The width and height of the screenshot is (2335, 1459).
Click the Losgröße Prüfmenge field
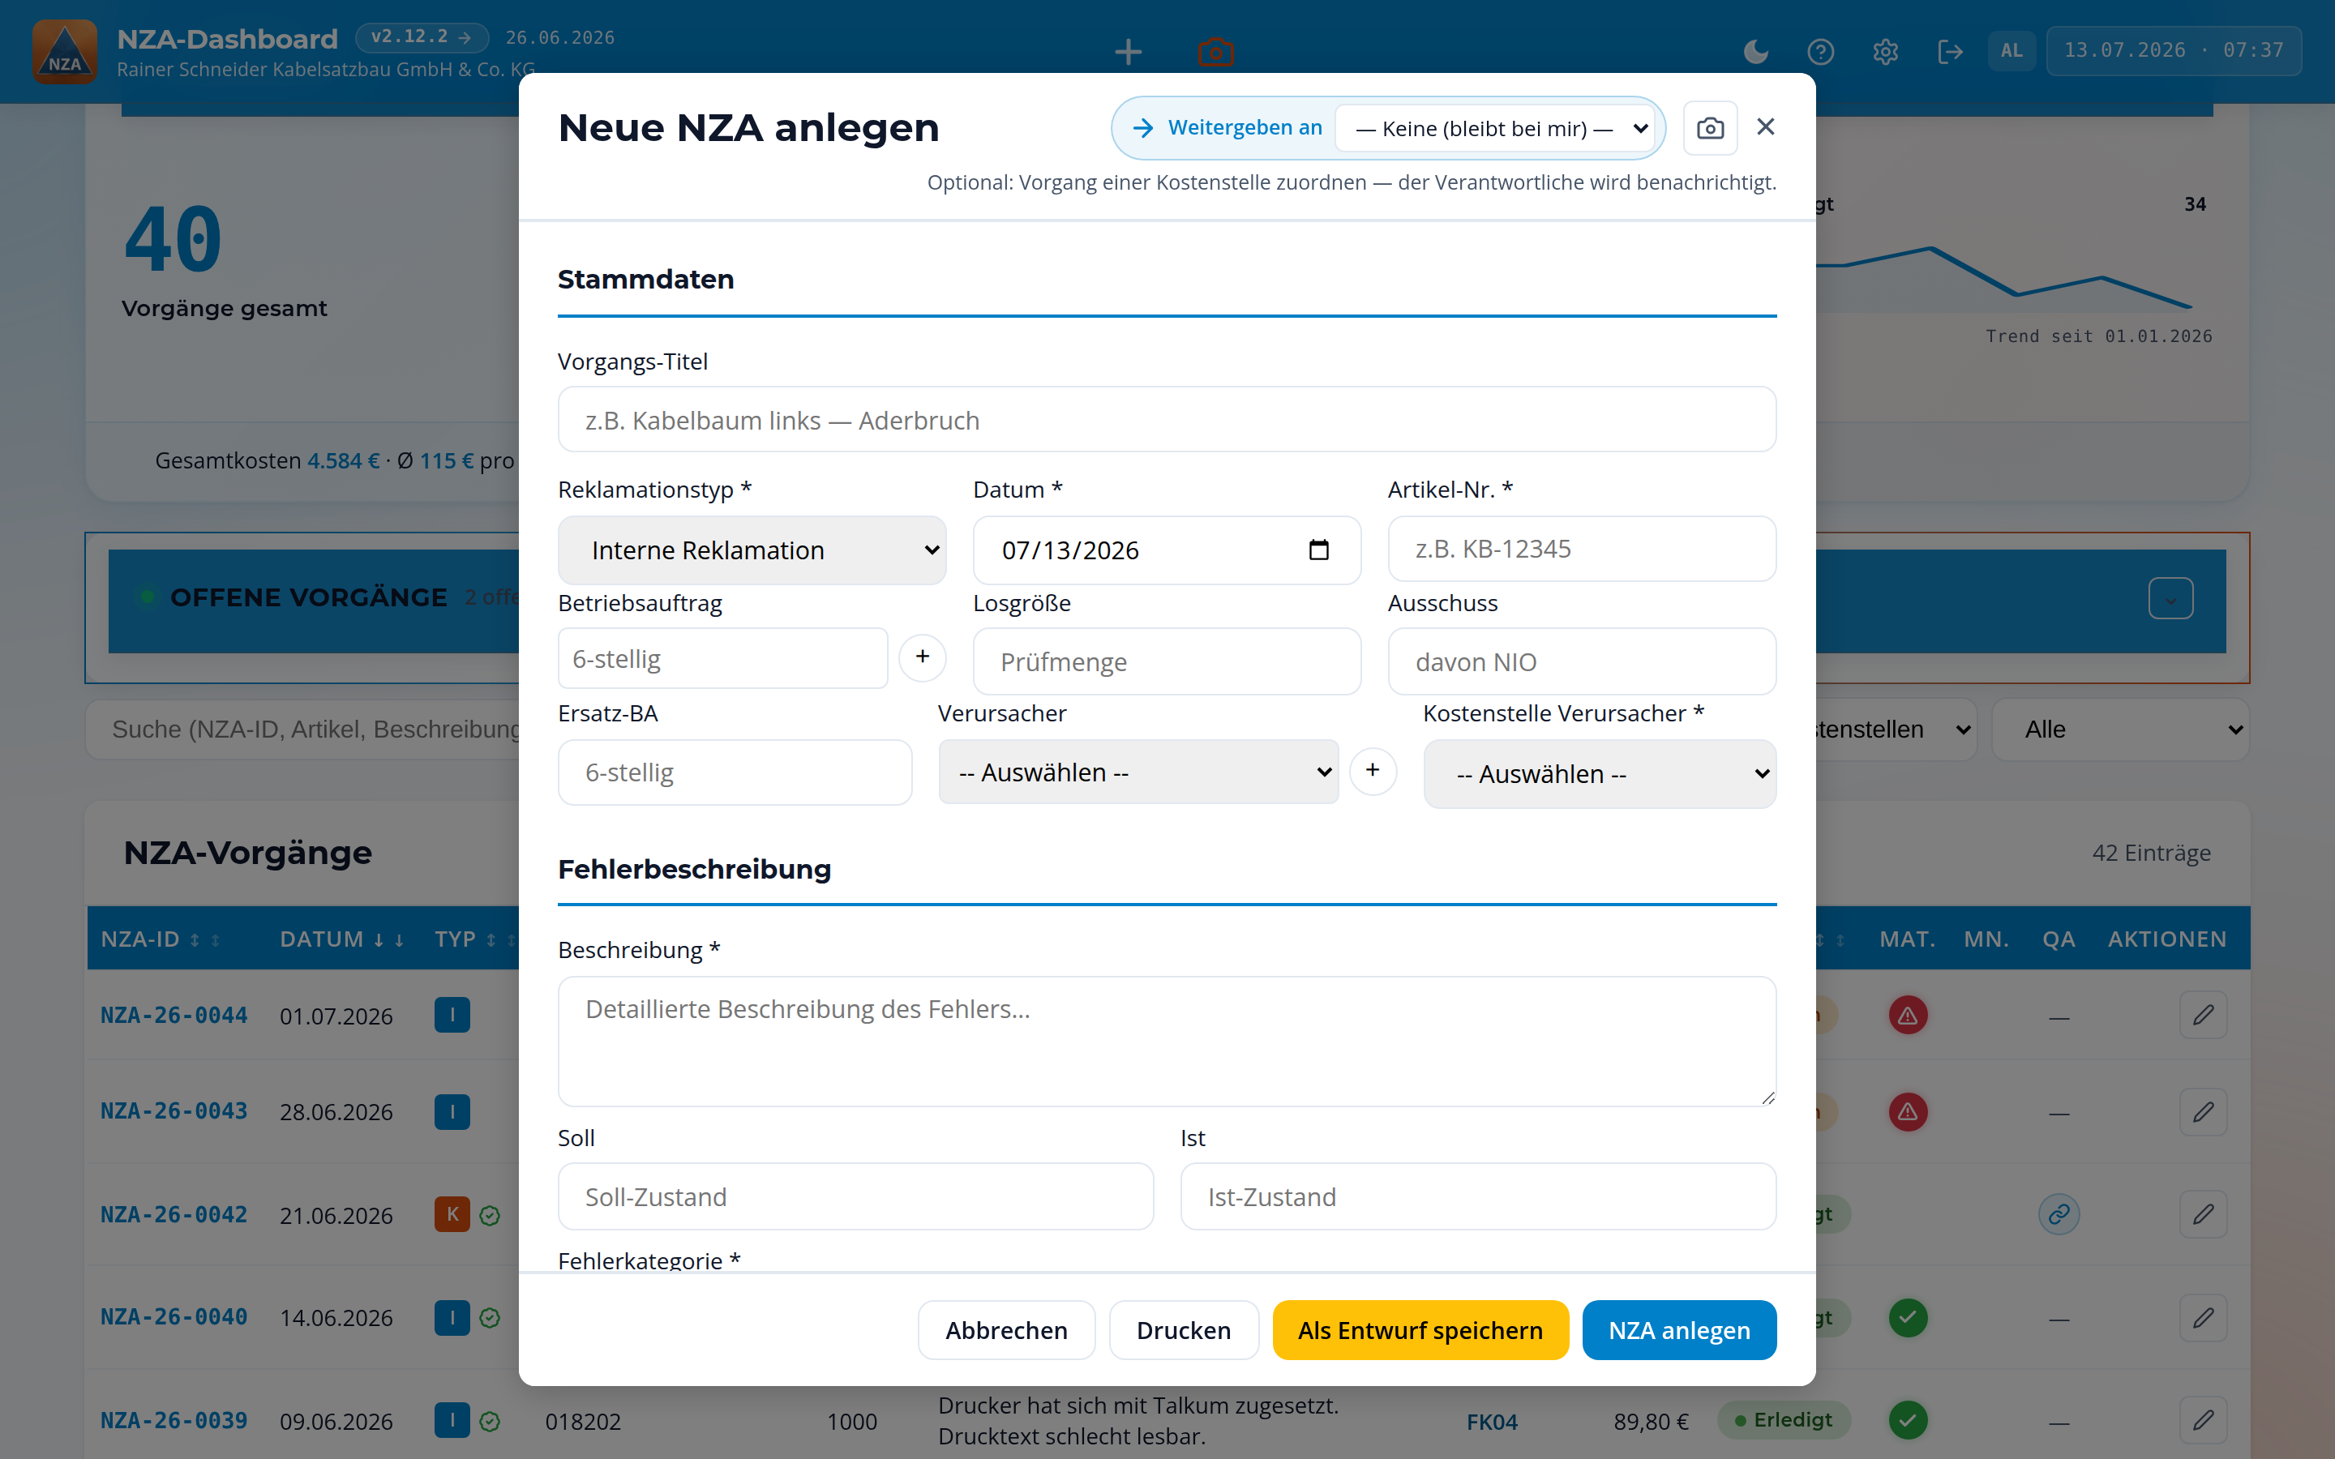[x=1167, y=661]
